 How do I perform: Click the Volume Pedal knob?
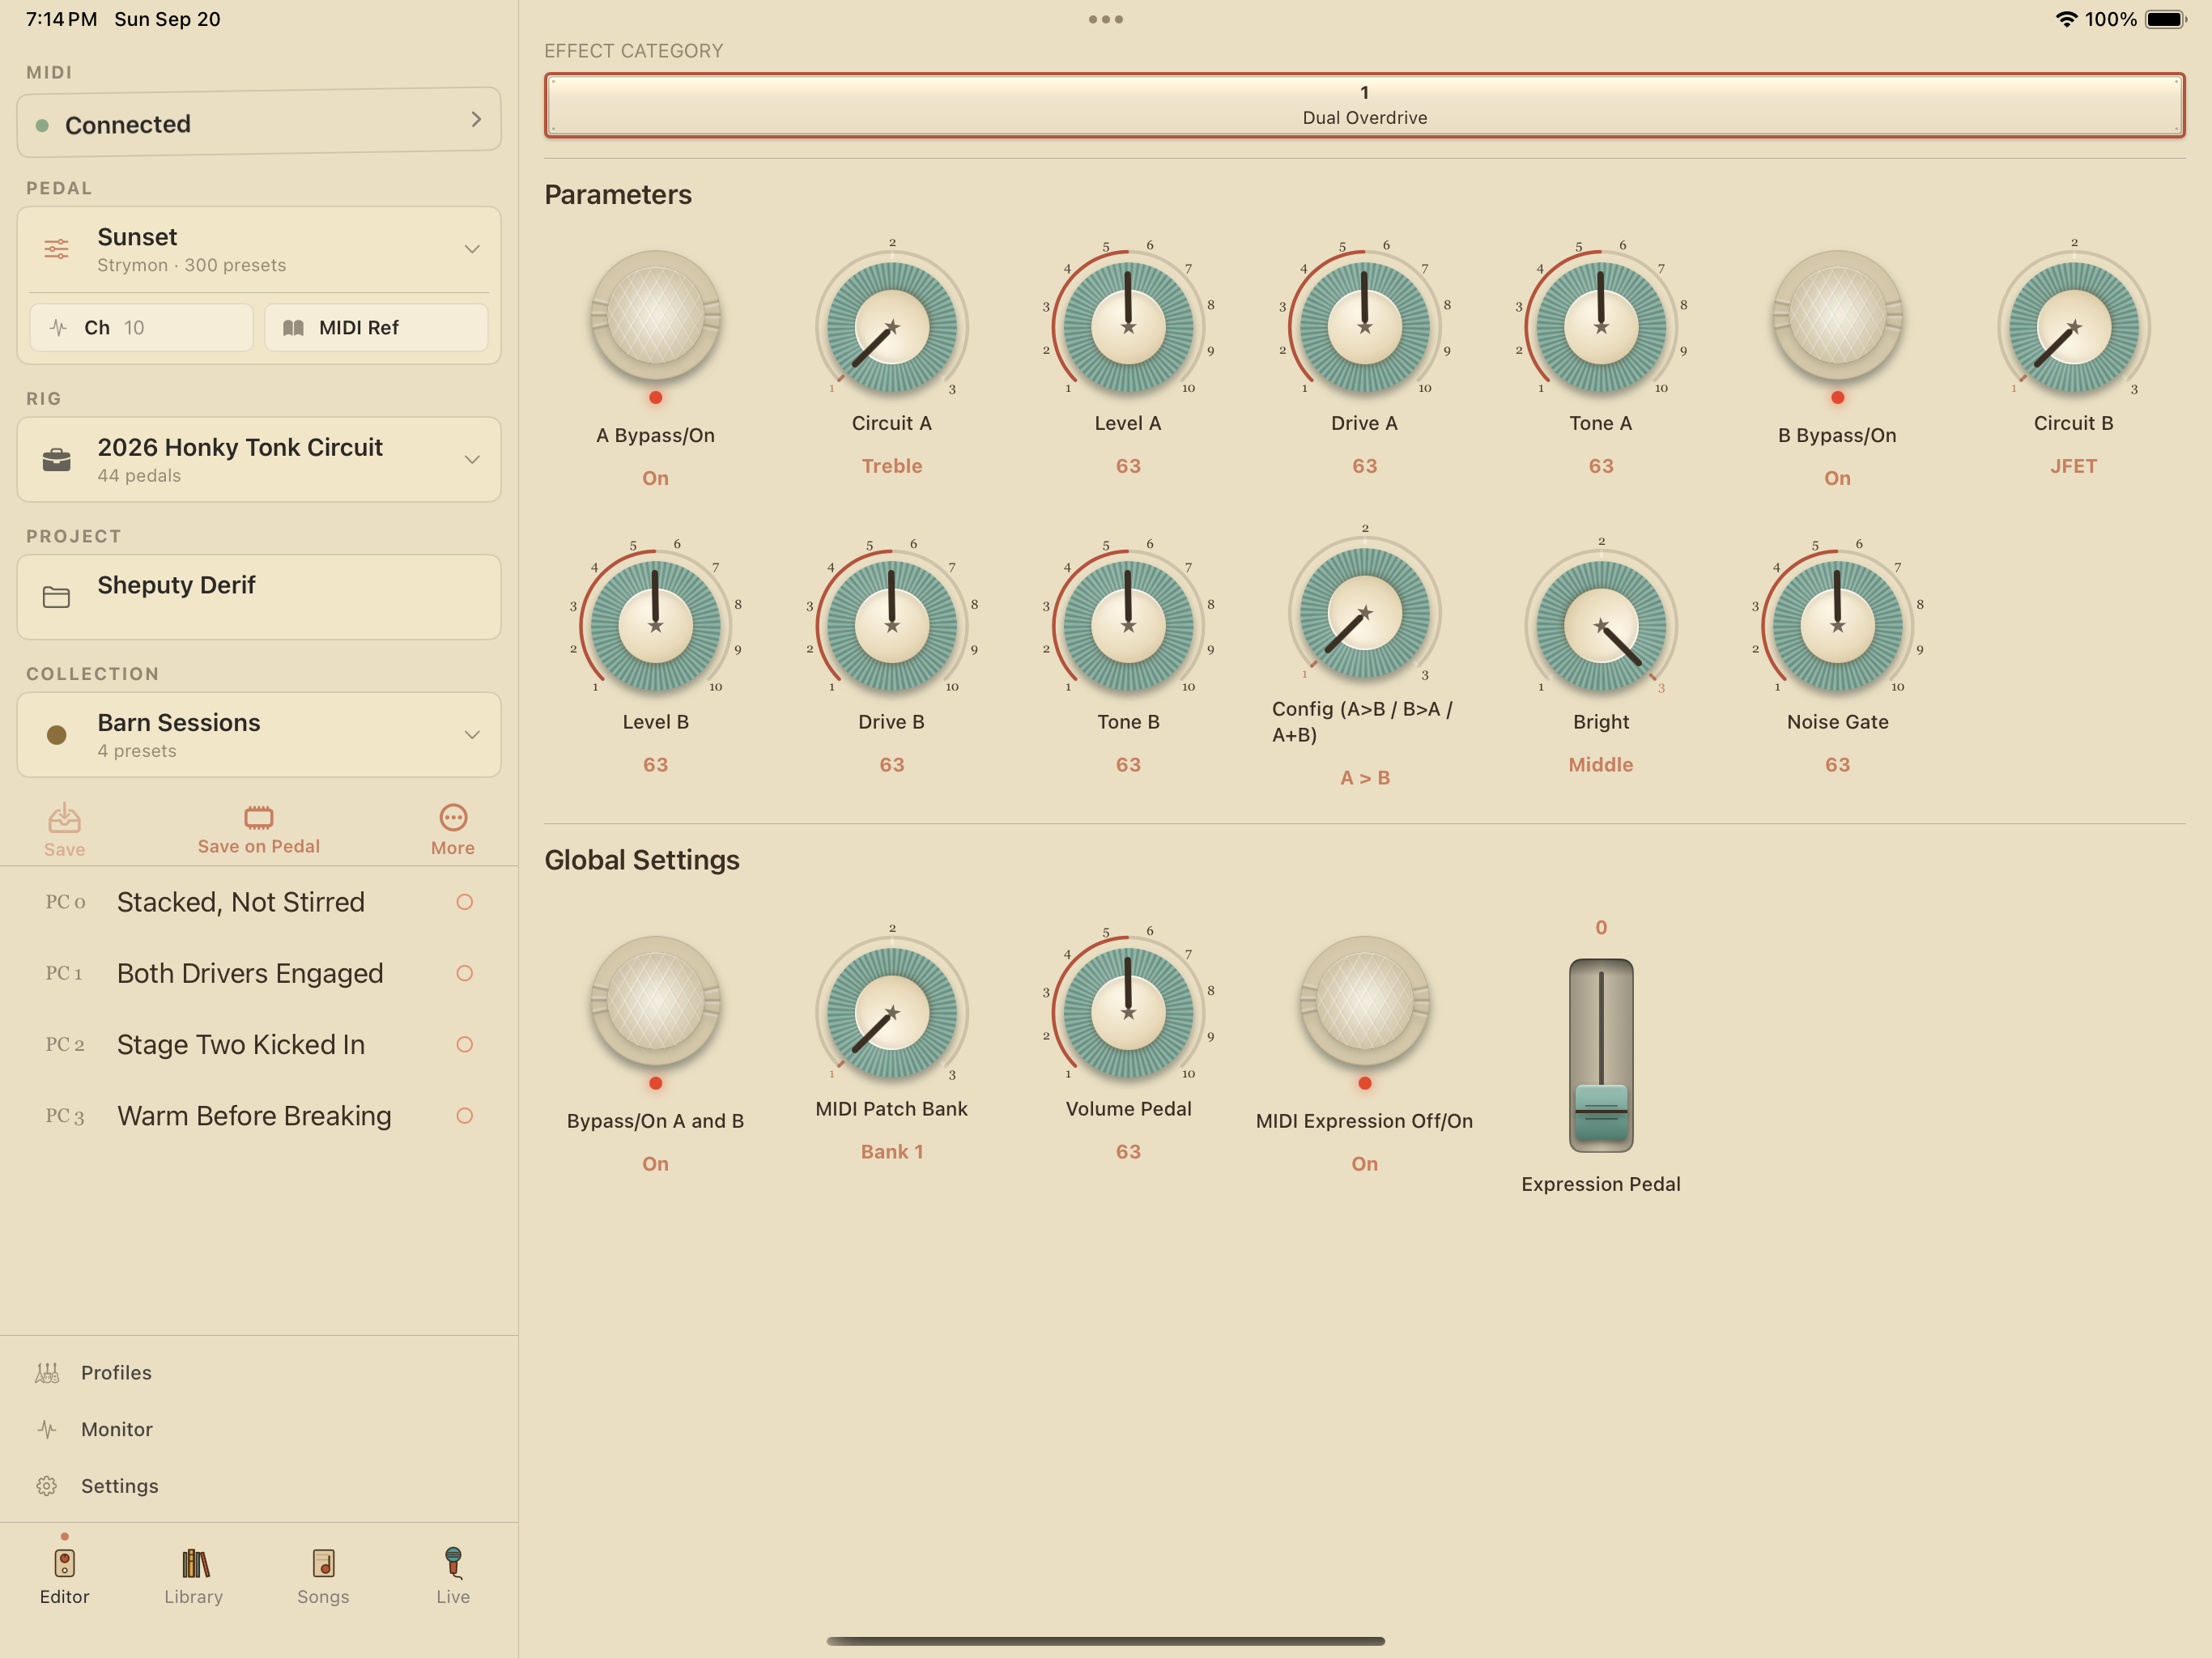tap(1128, 1013)
